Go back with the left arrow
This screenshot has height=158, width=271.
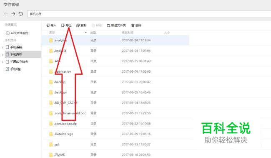pyautogui.click(x=6, y=14)
